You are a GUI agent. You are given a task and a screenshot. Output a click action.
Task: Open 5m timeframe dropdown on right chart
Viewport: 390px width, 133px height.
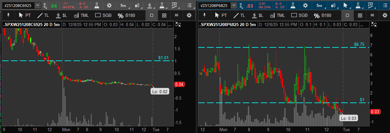(x=319, y=5)
